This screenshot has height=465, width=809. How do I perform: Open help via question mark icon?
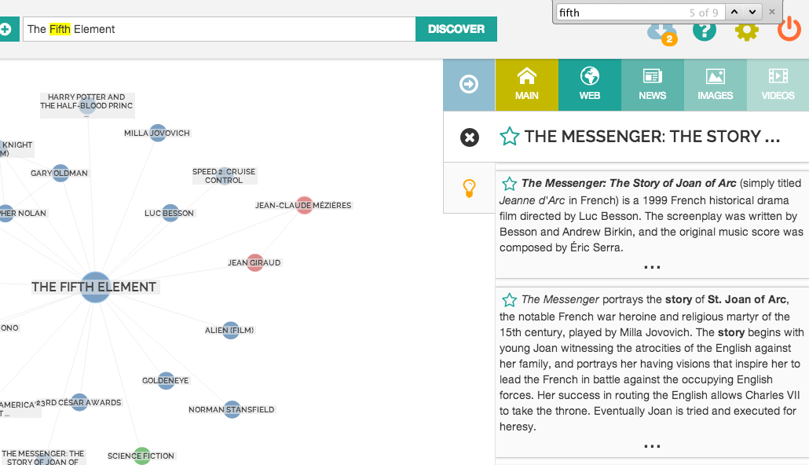705,31
